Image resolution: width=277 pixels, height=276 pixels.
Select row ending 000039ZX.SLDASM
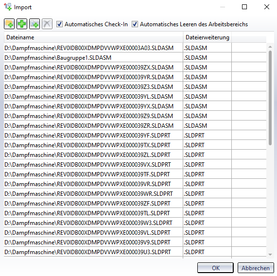(x=135, y=68)
